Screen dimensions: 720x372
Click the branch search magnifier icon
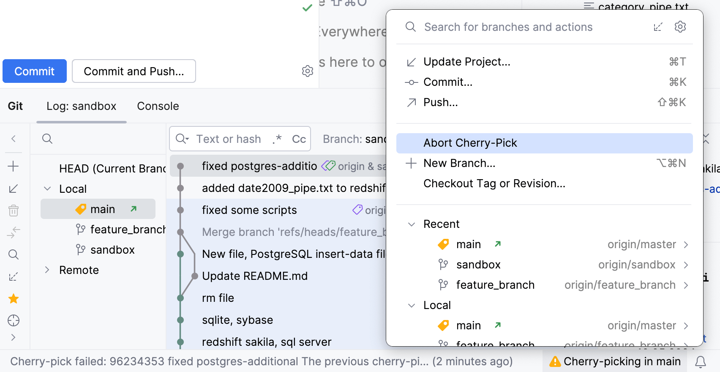(x=47, y=139)
